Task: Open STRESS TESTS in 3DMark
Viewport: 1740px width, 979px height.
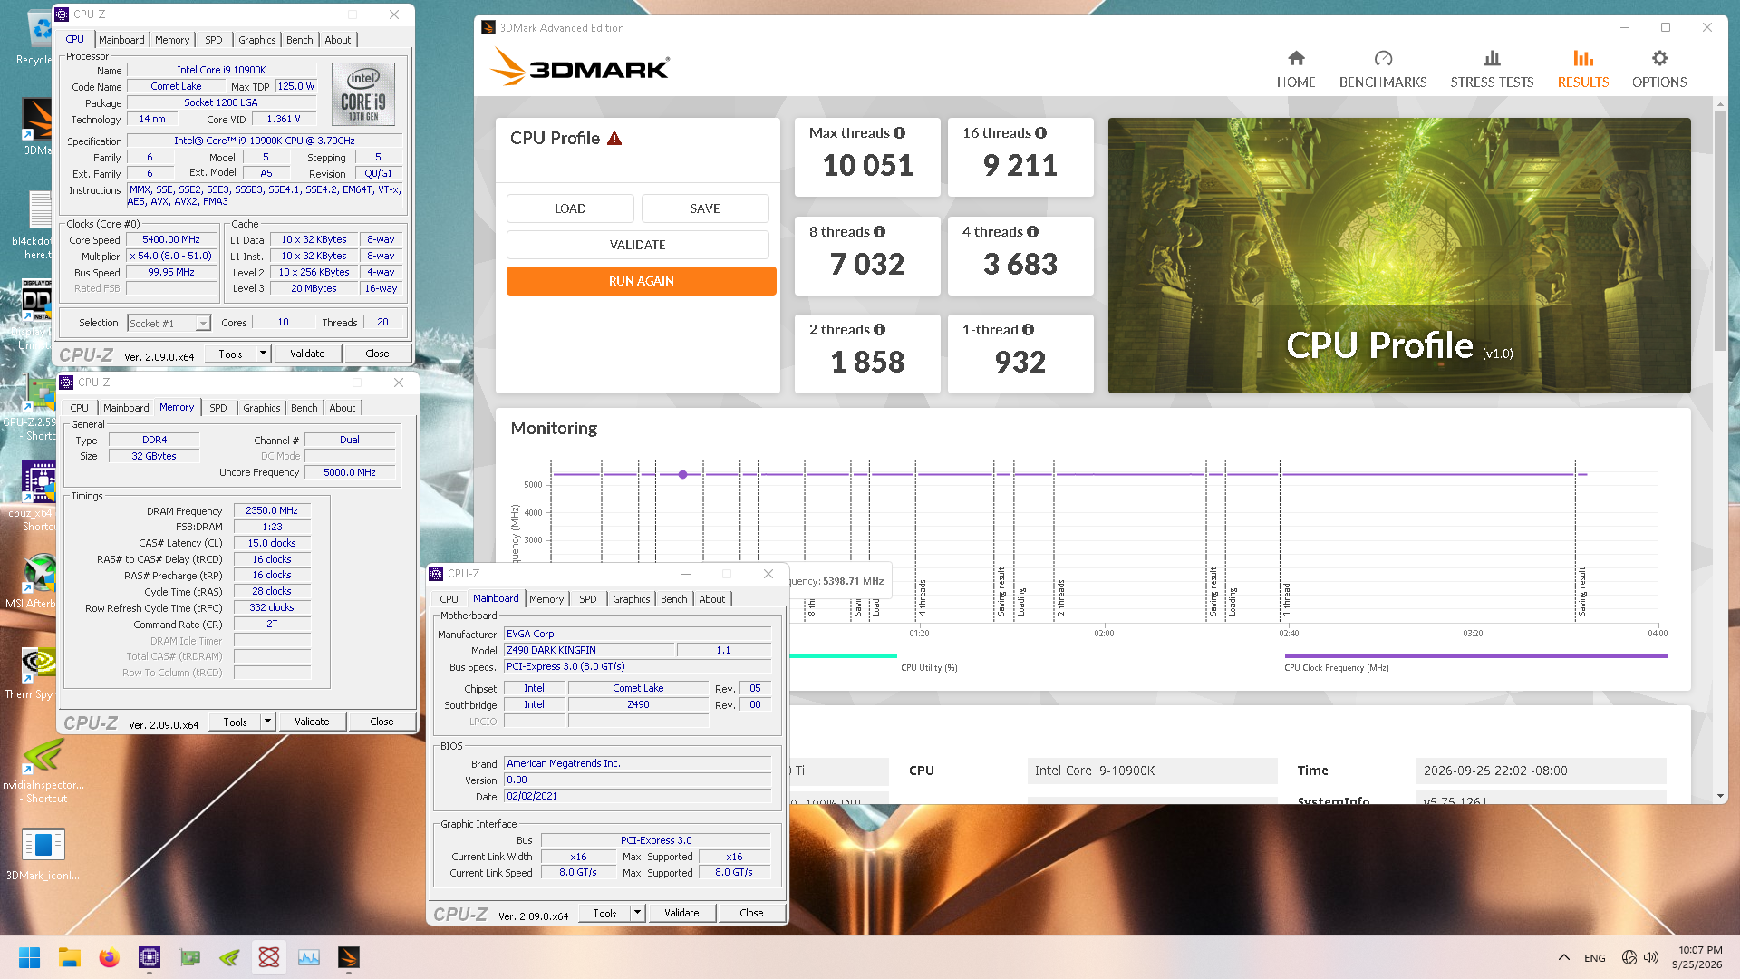Action: pyautogui.click(x=1492, y=70)
